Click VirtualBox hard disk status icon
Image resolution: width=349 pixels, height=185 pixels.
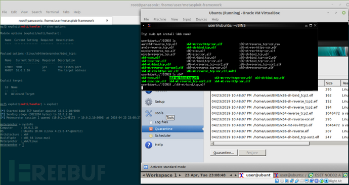[277, 181]
